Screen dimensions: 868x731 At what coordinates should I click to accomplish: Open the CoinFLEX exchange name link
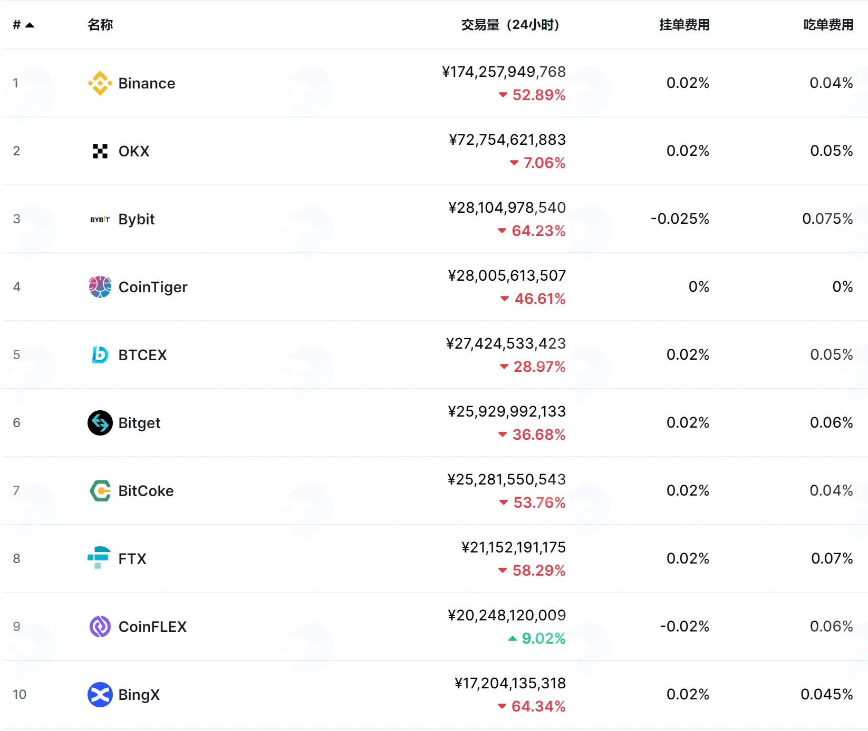click(152, 627)
